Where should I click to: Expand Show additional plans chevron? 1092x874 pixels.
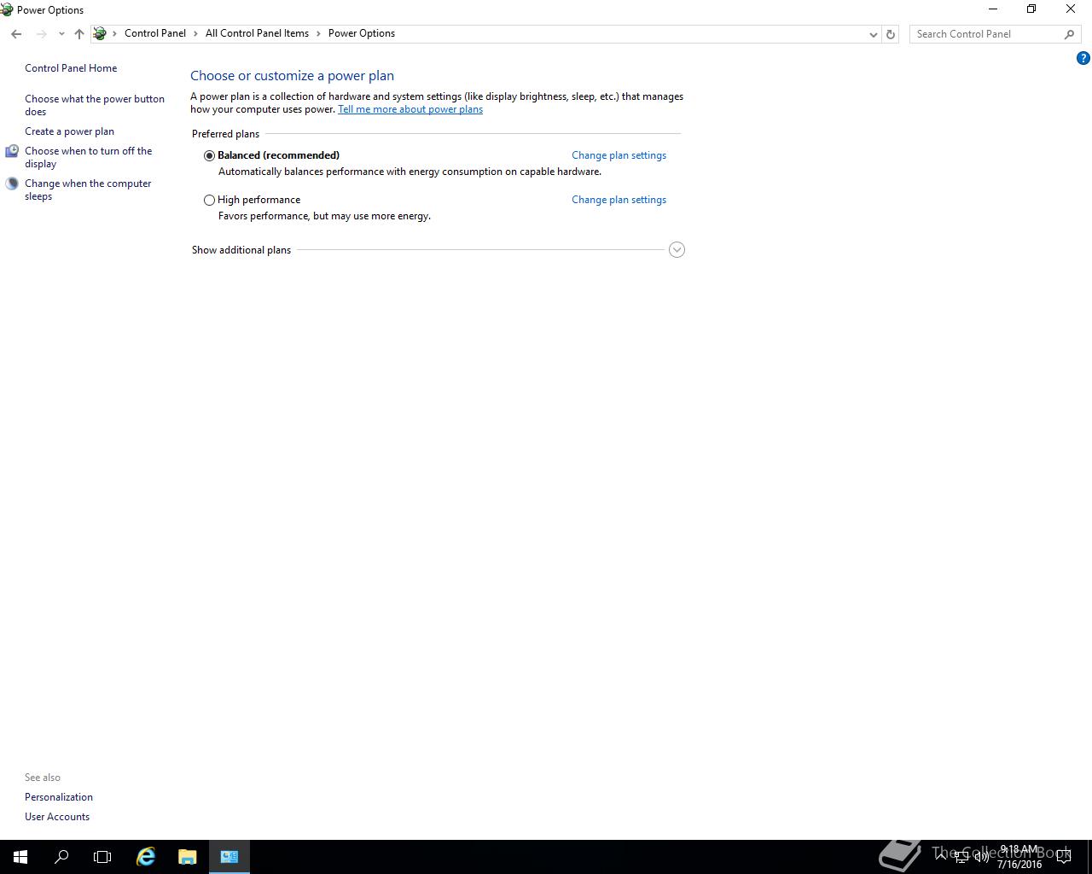tap(677, 250)
